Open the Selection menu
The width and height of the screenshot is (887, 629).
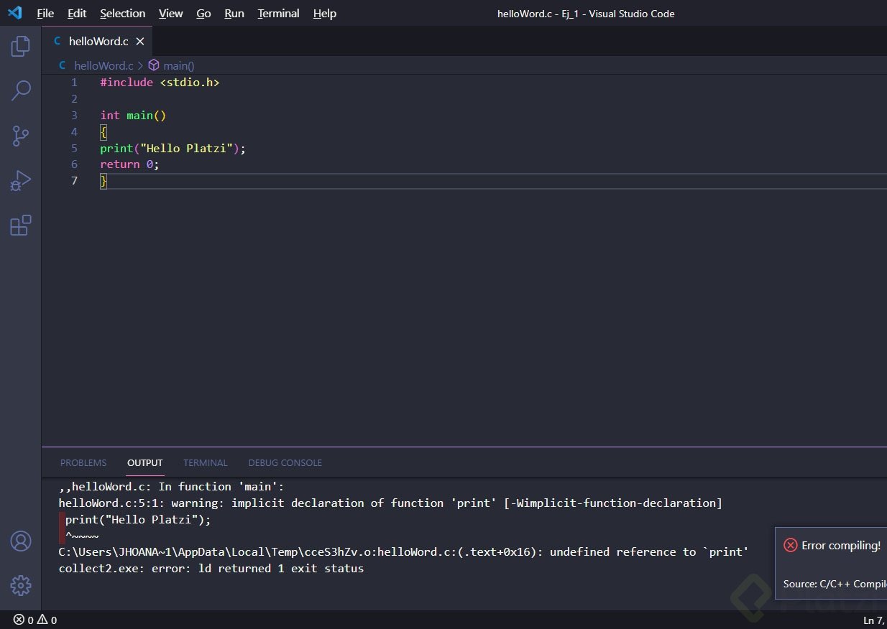point(122,14)
